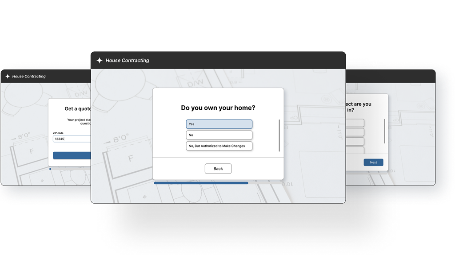The height and width of the screenshot is (255, 455).
Task: Click "House Contracting" title in left window
Action: pyautogui.click(x=29, y=77)
